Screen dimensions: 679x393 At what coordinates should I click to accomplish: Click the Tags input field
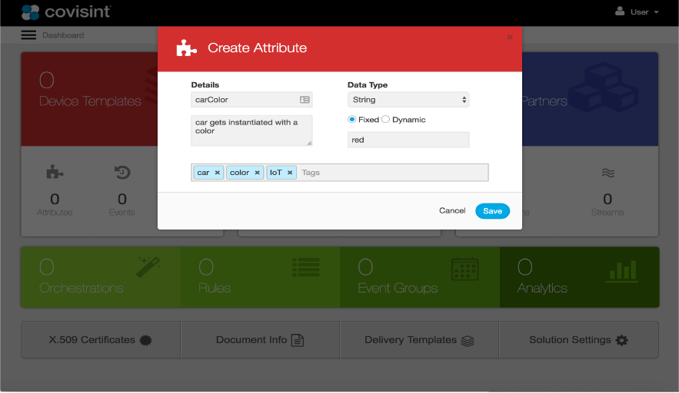392,173
